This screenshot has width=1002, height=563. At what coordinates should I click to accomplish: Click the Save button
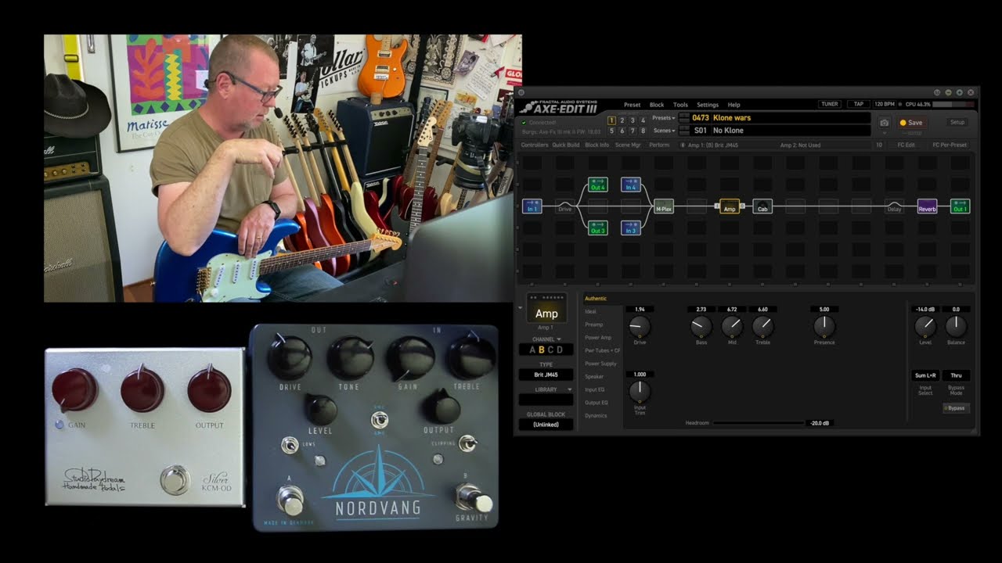coord(911,123)
